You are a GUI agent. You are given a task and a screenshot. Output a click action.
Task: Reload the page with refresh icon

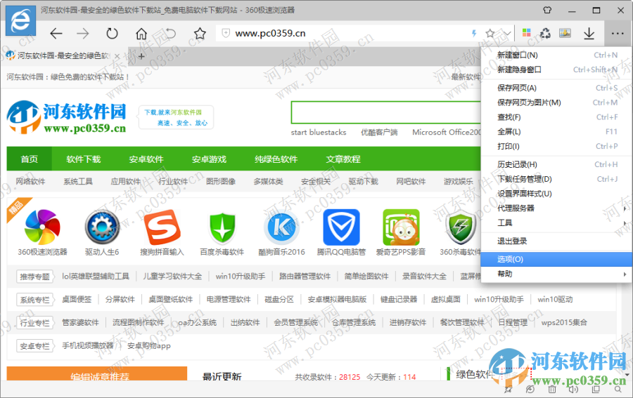point(112,34)
